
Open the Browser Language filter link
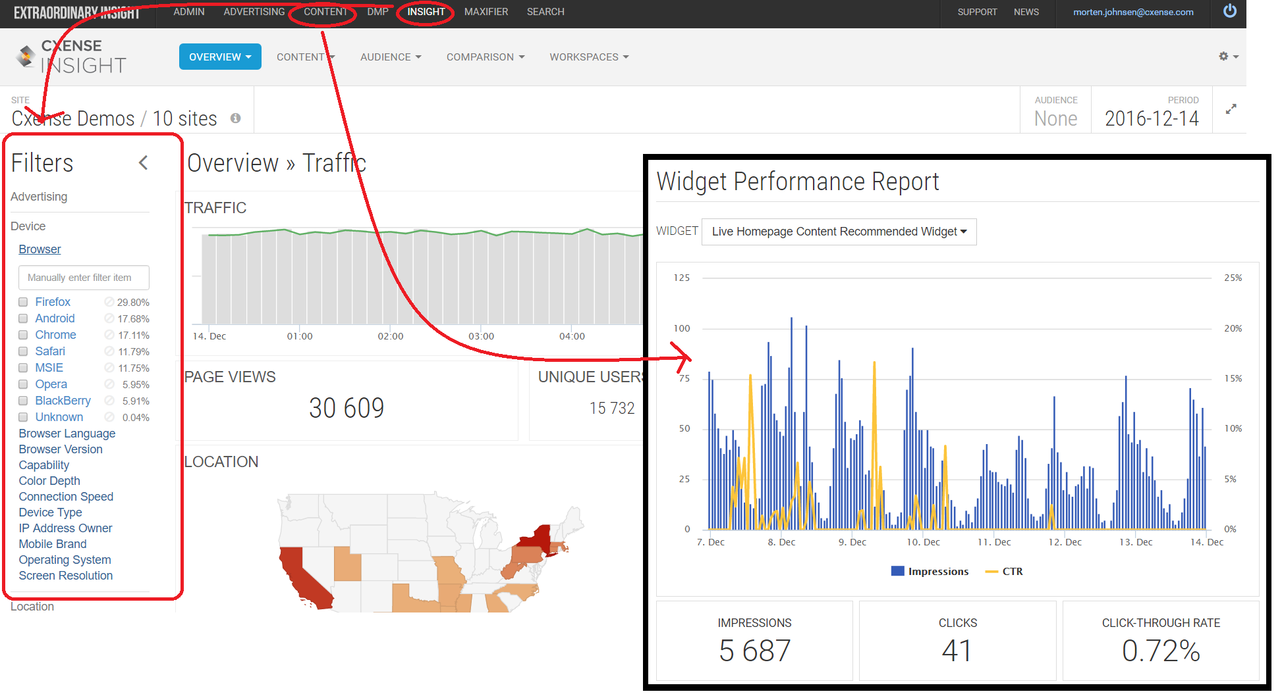point(67,434)
